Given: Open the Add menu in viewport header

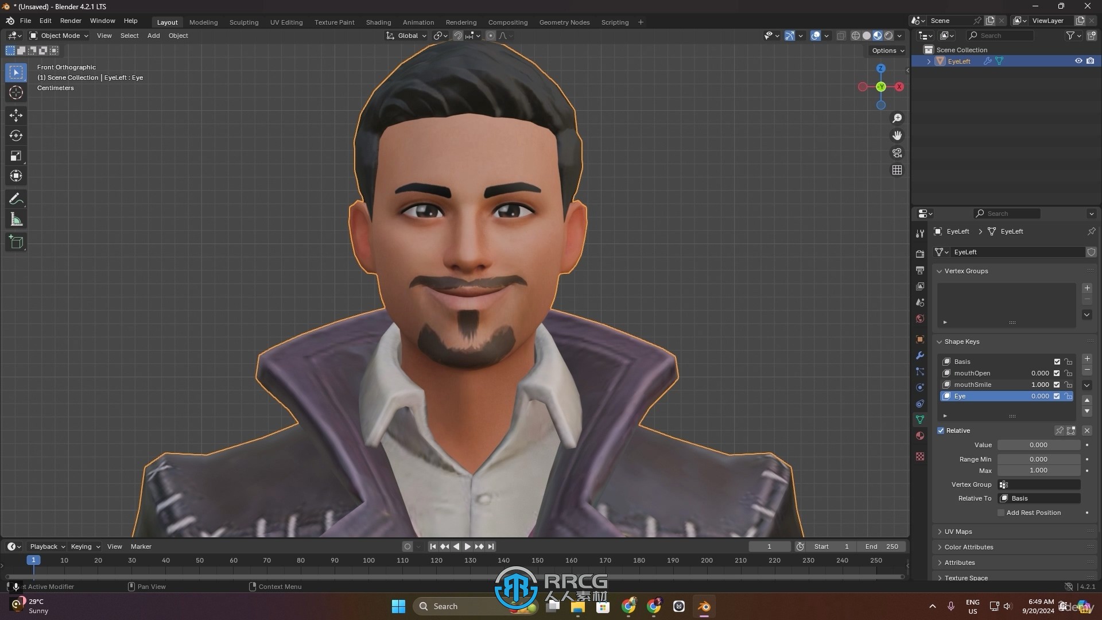Looking at the screenshot, I should [153, 36].
